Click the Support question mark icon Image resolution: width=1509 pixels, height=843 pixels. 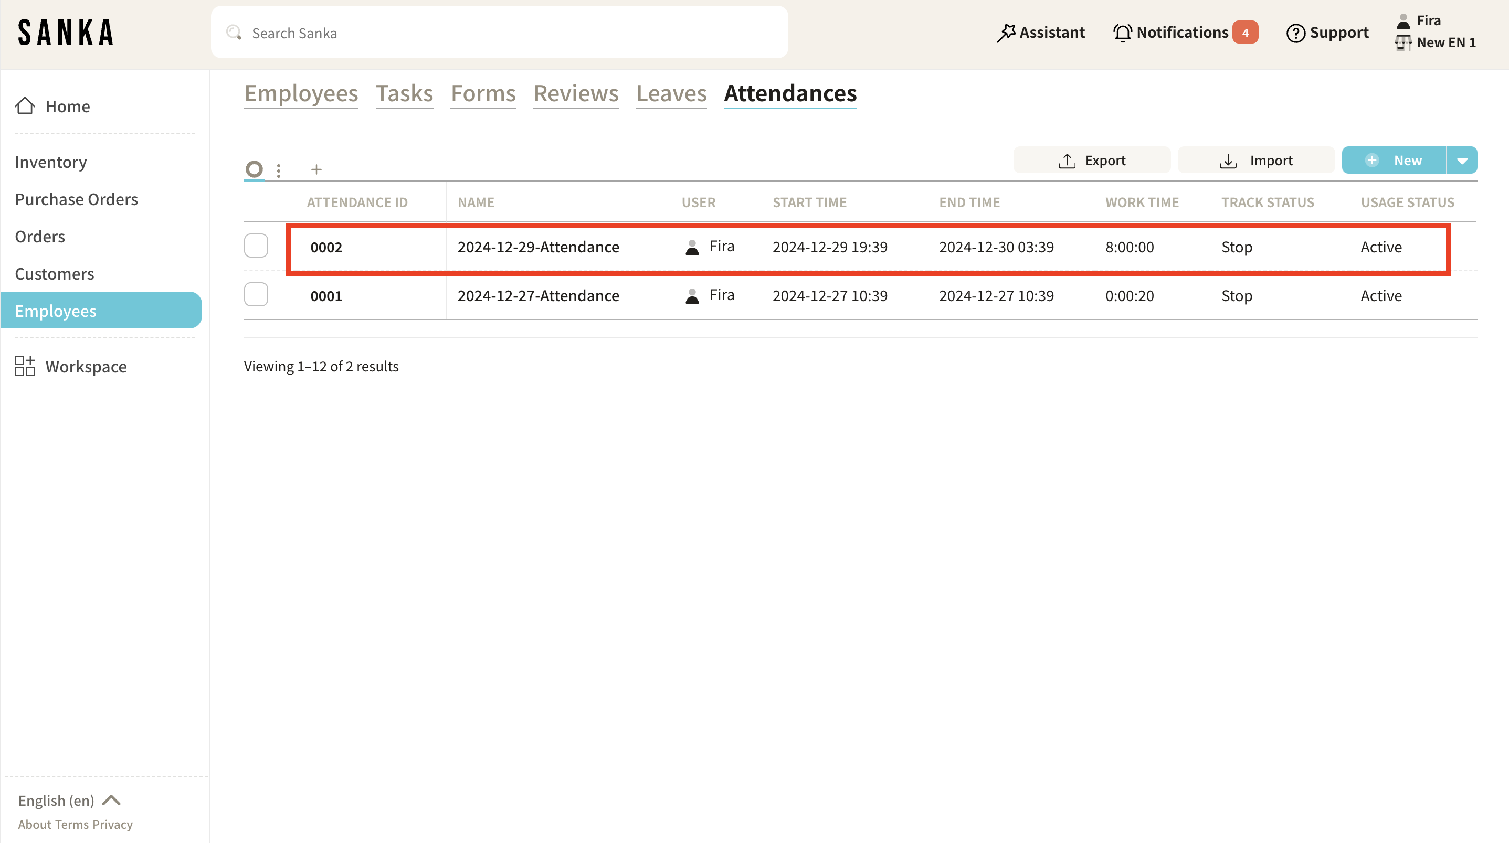point(1295,33)
